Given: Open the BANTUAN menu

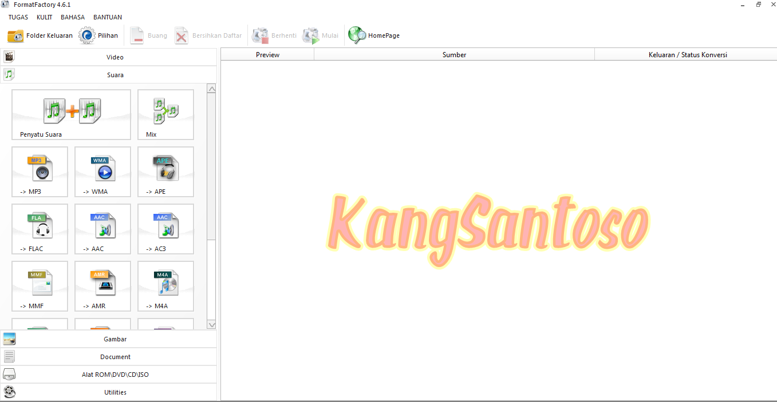Looking at the screenshot, I should tap(108, 17).
